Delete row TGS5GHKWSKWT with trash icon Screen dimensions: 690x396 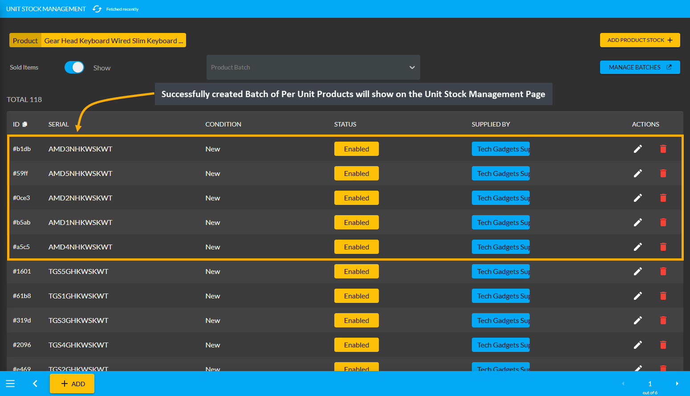coord(663,271)
